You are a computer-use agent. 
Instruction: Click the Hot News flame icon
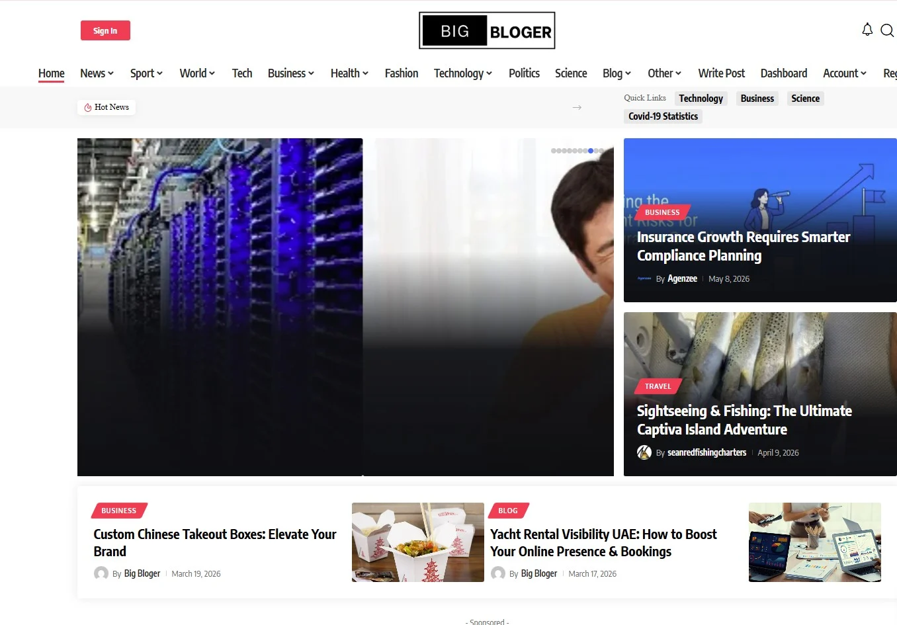[x=88, y=107]
